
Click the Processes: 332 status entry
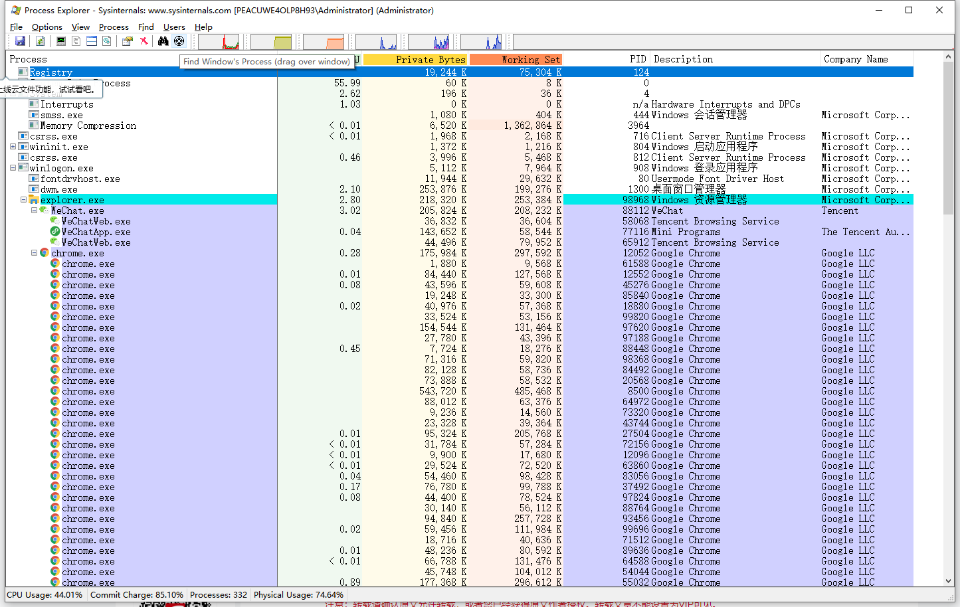218,595
